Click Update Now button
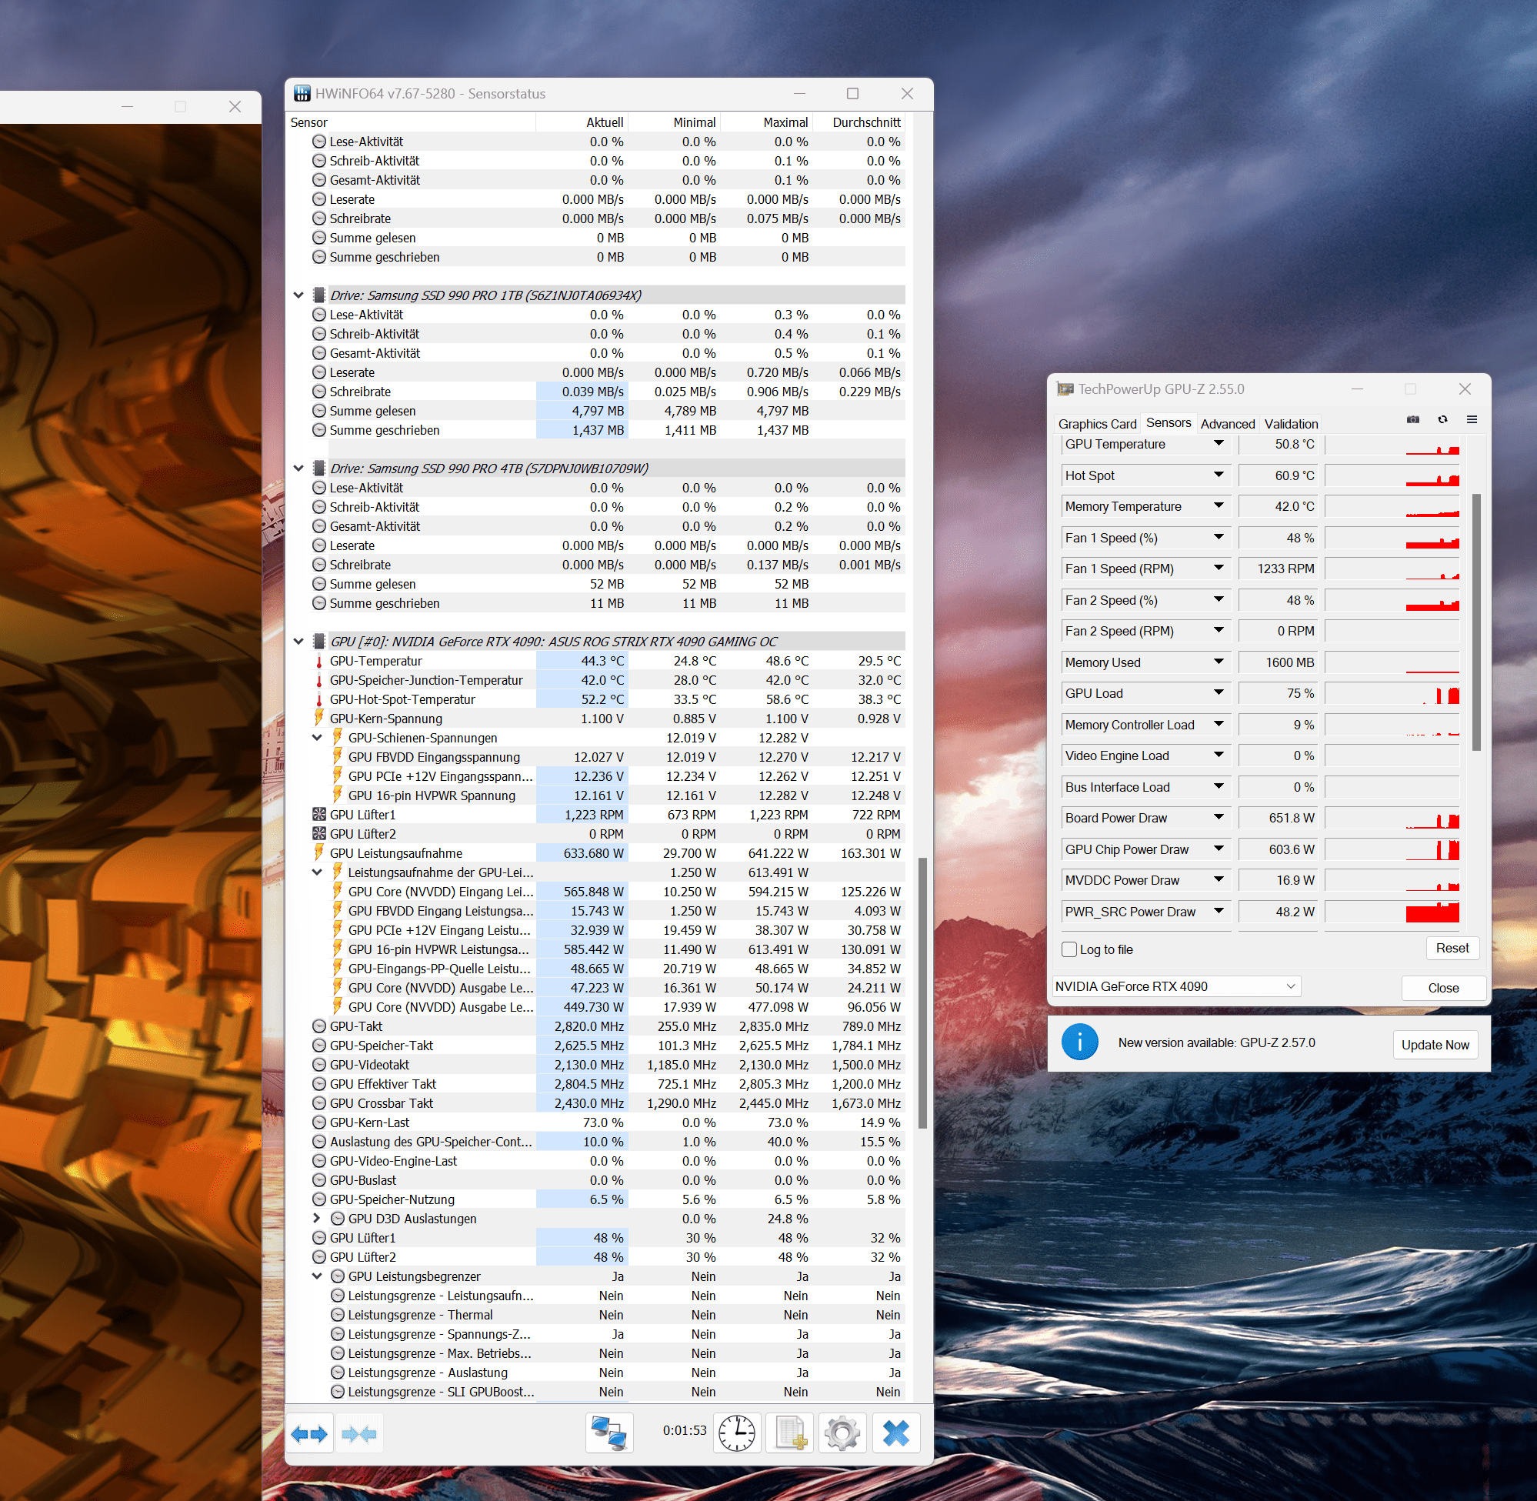Viewport: 1537px width, 1501px height. [1435, 1046]
